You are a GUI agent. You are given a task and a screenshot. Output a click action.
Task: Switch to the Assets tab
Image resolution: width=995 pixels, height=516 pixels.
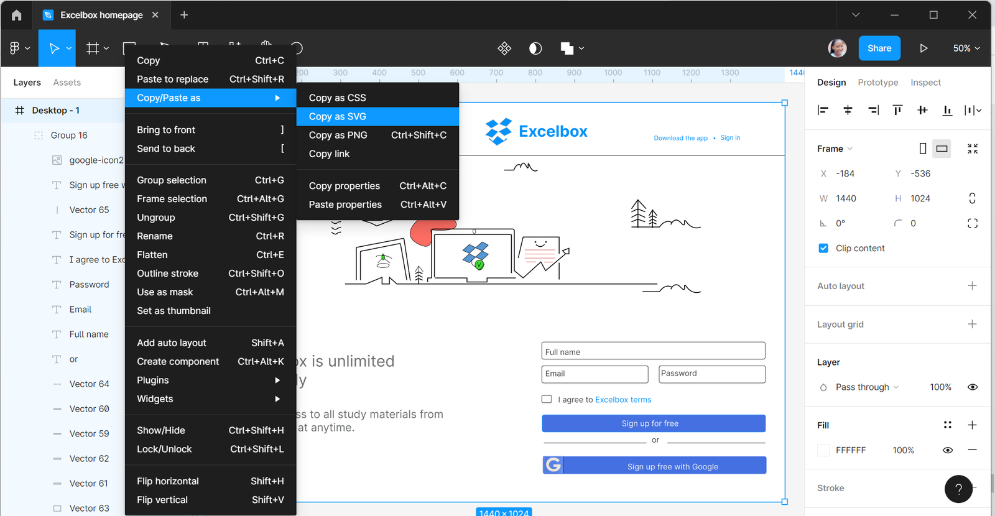[x=67, y=82]
